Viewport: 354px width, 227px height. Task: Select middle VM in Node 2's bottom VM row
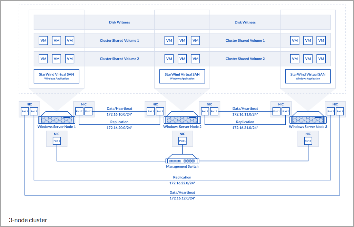[x=182, y=59]
